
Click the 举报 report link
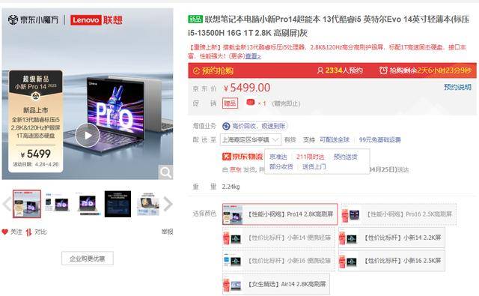point(167,232)
